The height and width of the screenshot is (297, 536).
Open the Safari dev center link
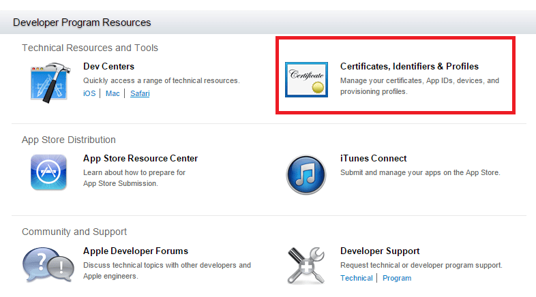[x=140, y=93]
